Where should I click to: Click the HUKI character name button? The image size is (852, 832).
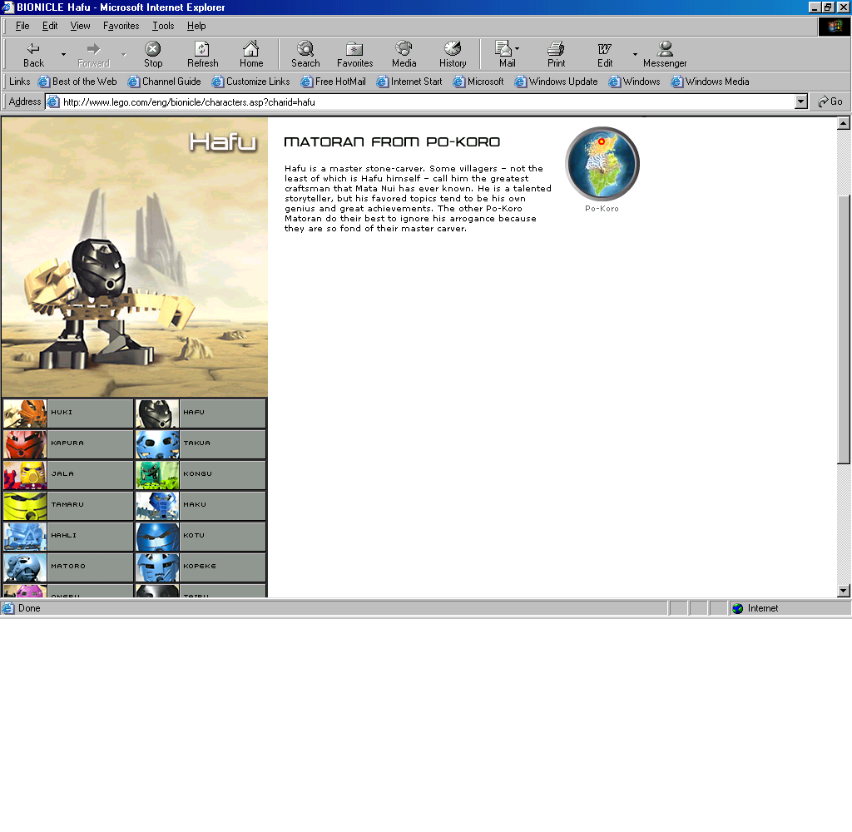[90, 414]
